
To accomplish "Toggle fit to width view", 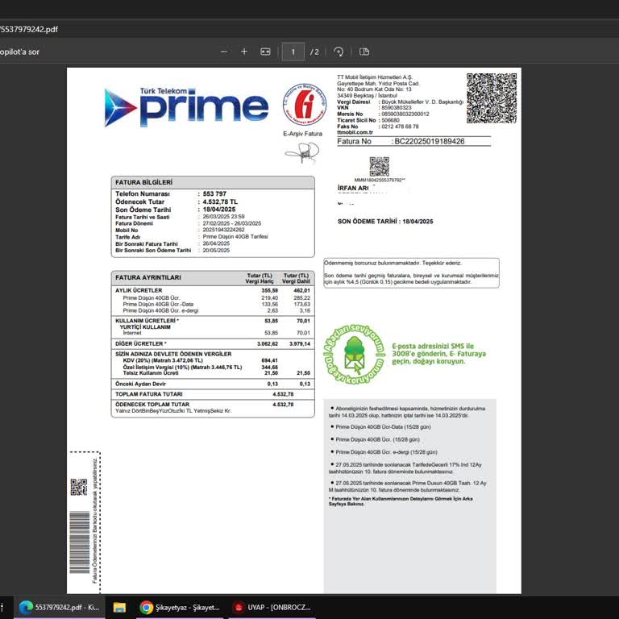I will click(x=265, y=52).
